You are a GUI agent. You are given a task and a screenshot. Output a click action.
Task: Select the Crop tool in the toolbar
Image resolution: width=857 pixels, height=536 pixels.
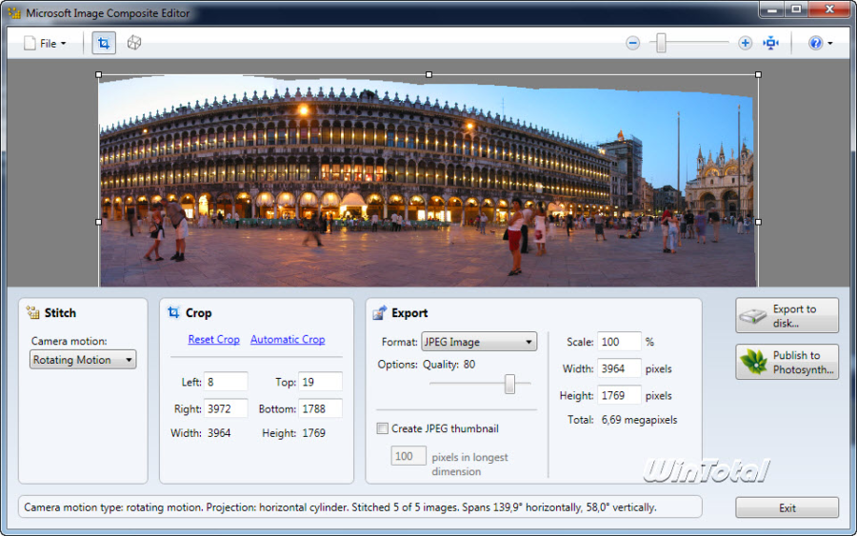[104, 43]
